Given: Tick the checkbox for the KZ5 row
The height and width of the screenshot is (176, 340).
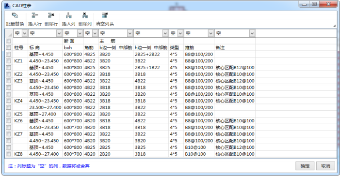Looking at the screenshot, I should point(8,114).
